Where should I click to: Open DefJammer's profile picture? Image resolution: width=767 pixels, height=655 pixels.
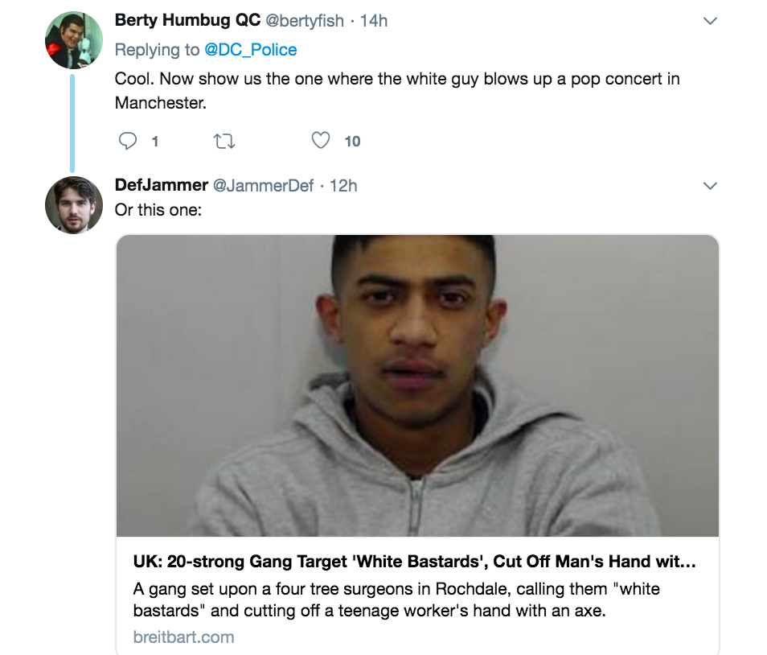pyautogui.click(x=73, y=205)
